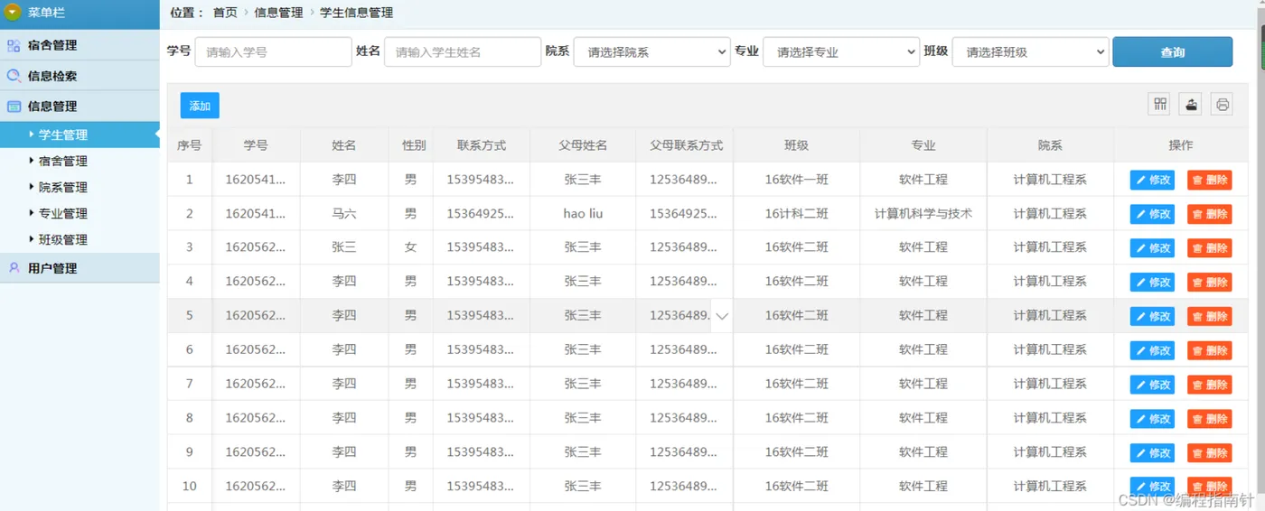Click the 联系方式 column header

[482, 145]
